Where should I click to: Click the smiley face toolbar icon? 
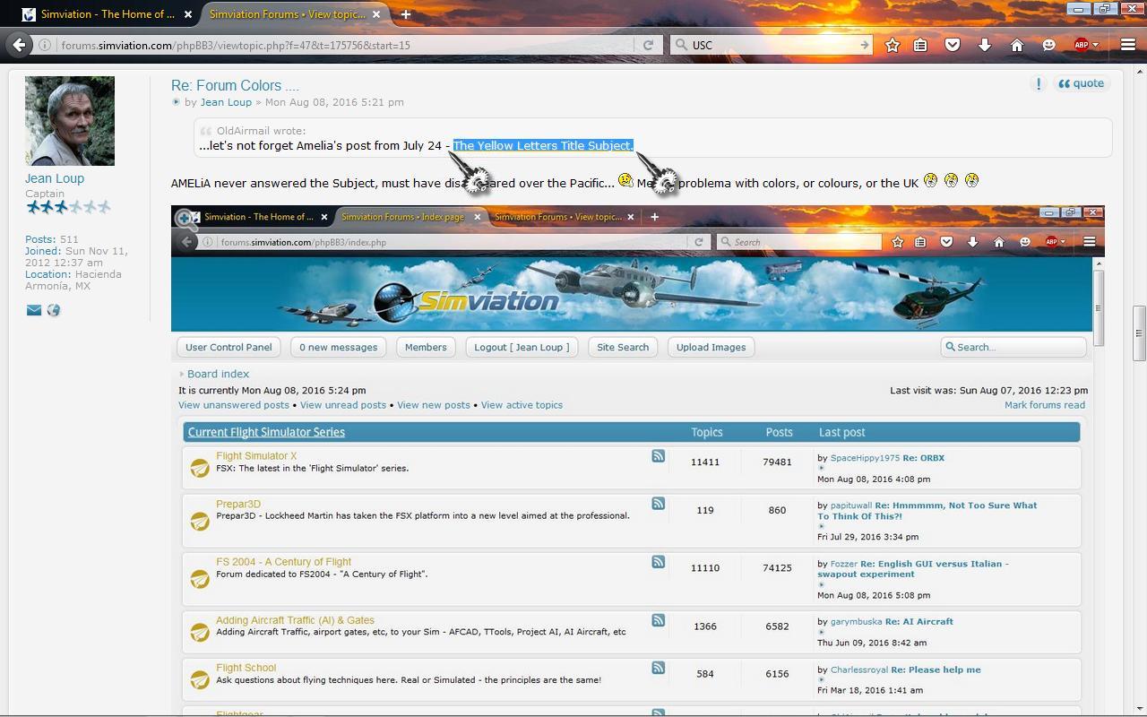pyautogui.click(x=1048, y=45)
